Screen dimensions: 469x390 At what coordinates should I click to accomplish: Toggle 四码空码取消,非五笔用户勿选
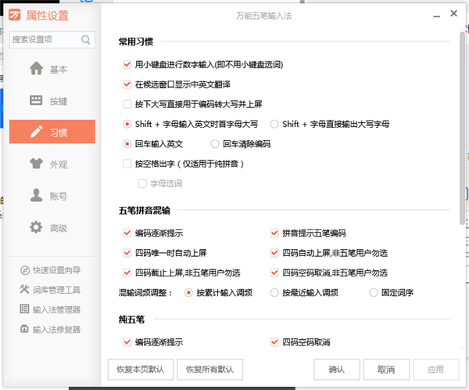tap(274, 273)
